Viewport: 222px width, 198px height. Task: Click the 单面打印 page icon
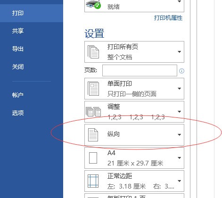coord(93,89)
